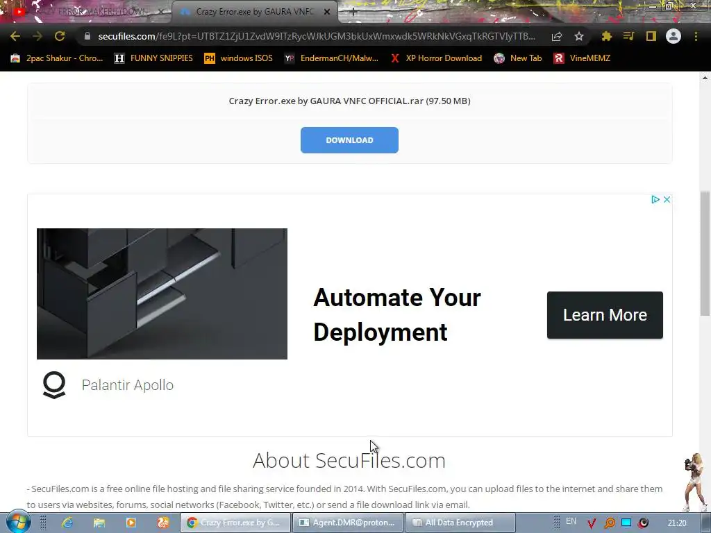This screenshot has height=533, width=711.
Task: Reload the page with the refresh icon
Action: point(60,36)
